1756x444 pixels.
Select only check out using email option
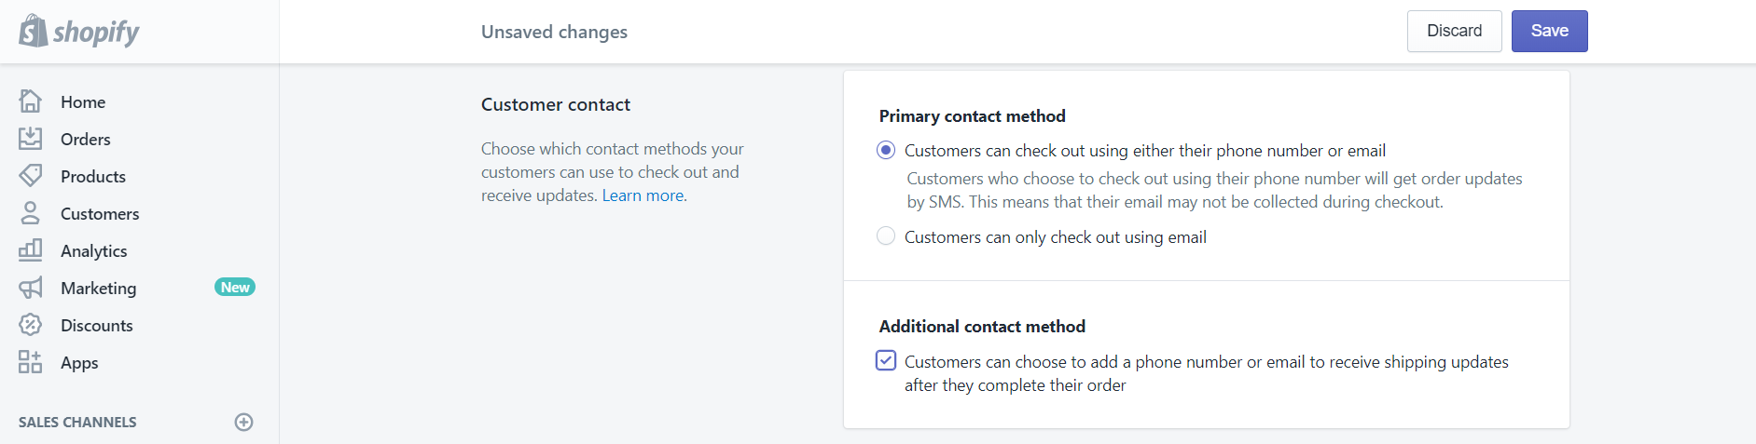point(886,236)
